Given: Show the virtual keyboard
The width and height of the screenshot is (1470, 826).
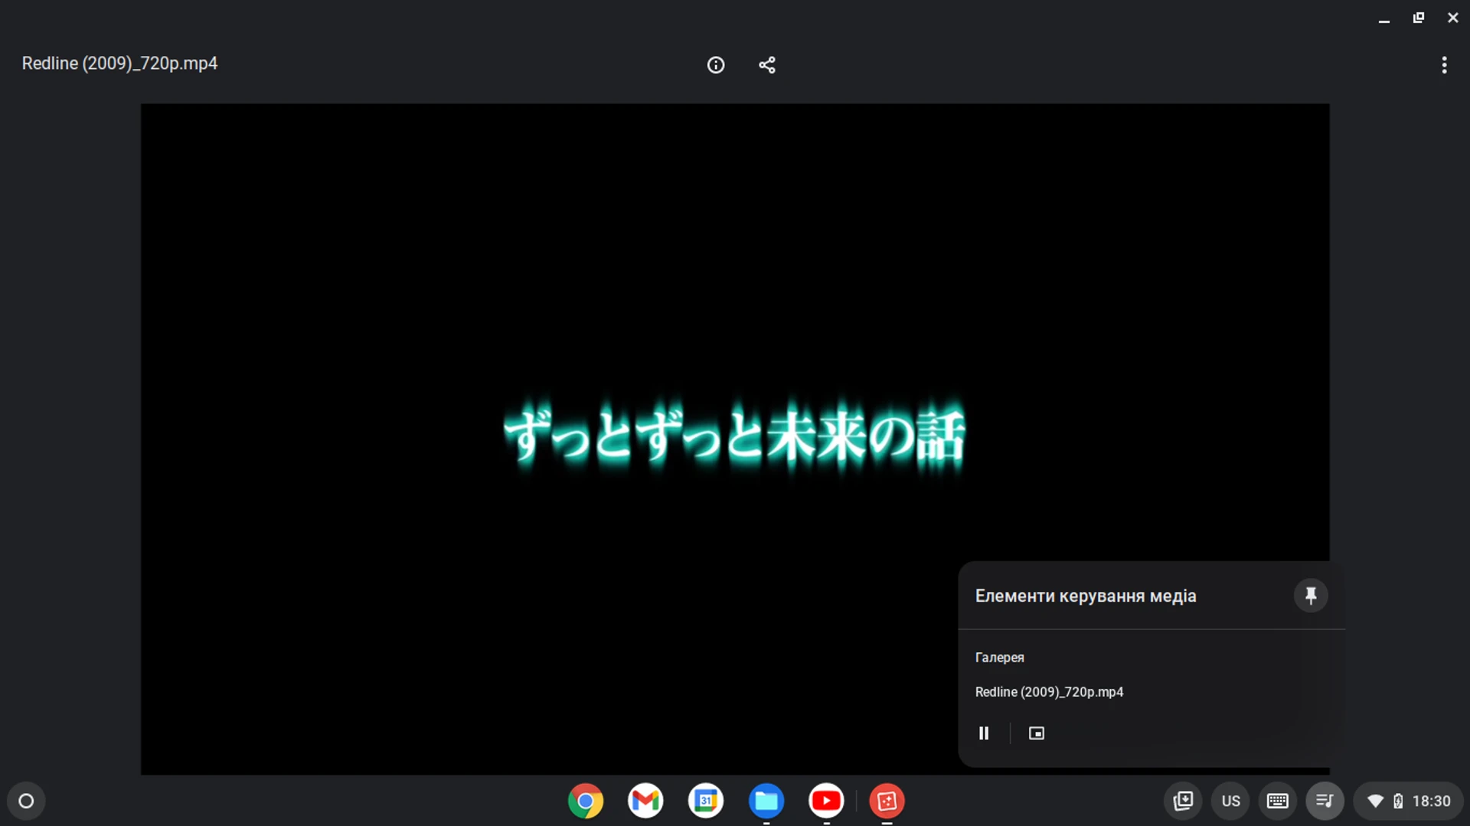Looking at the screenshot, I should click(1278, 801).
